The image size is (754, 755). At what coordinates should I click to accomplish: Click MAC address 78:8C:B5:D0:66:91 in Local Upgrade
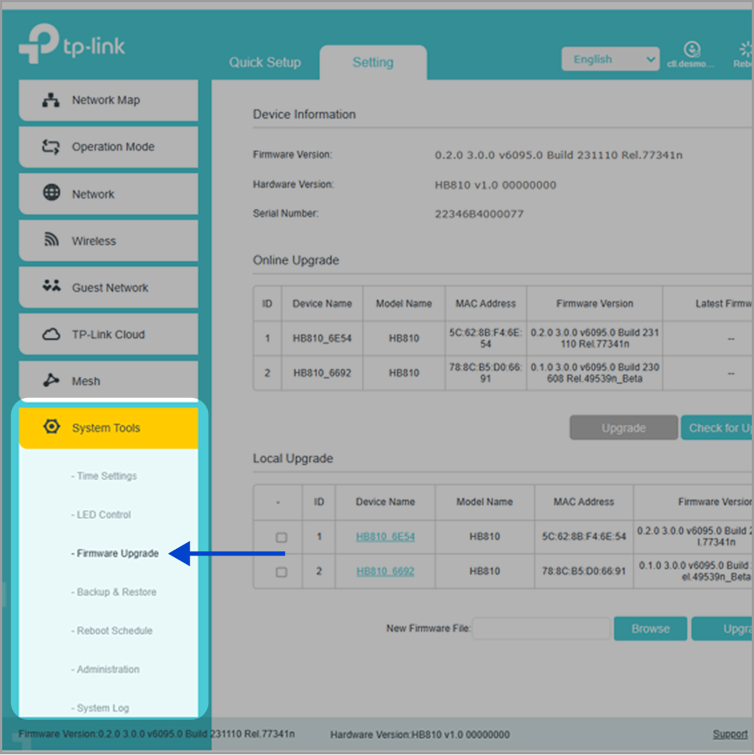click(x=583, y=572)
